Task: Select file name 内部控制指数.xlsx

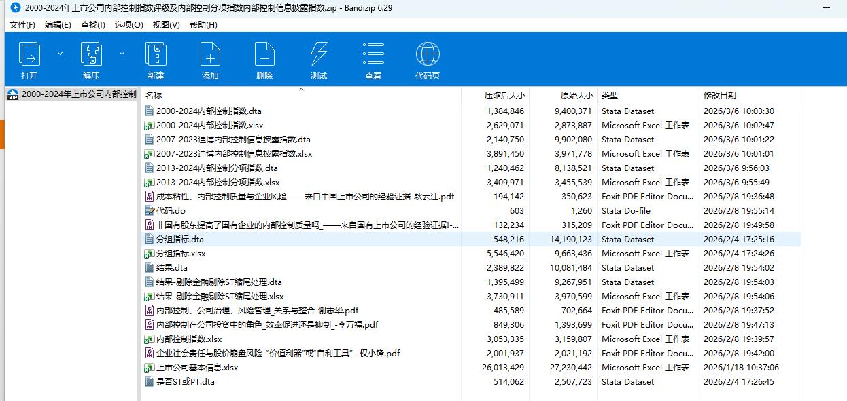Action: (189, 339)
